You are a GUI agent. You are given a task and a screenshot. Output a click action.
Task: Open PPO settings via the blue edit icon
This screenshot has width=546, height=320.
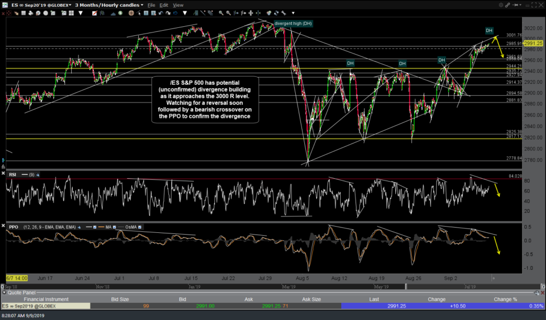point(79,227)
